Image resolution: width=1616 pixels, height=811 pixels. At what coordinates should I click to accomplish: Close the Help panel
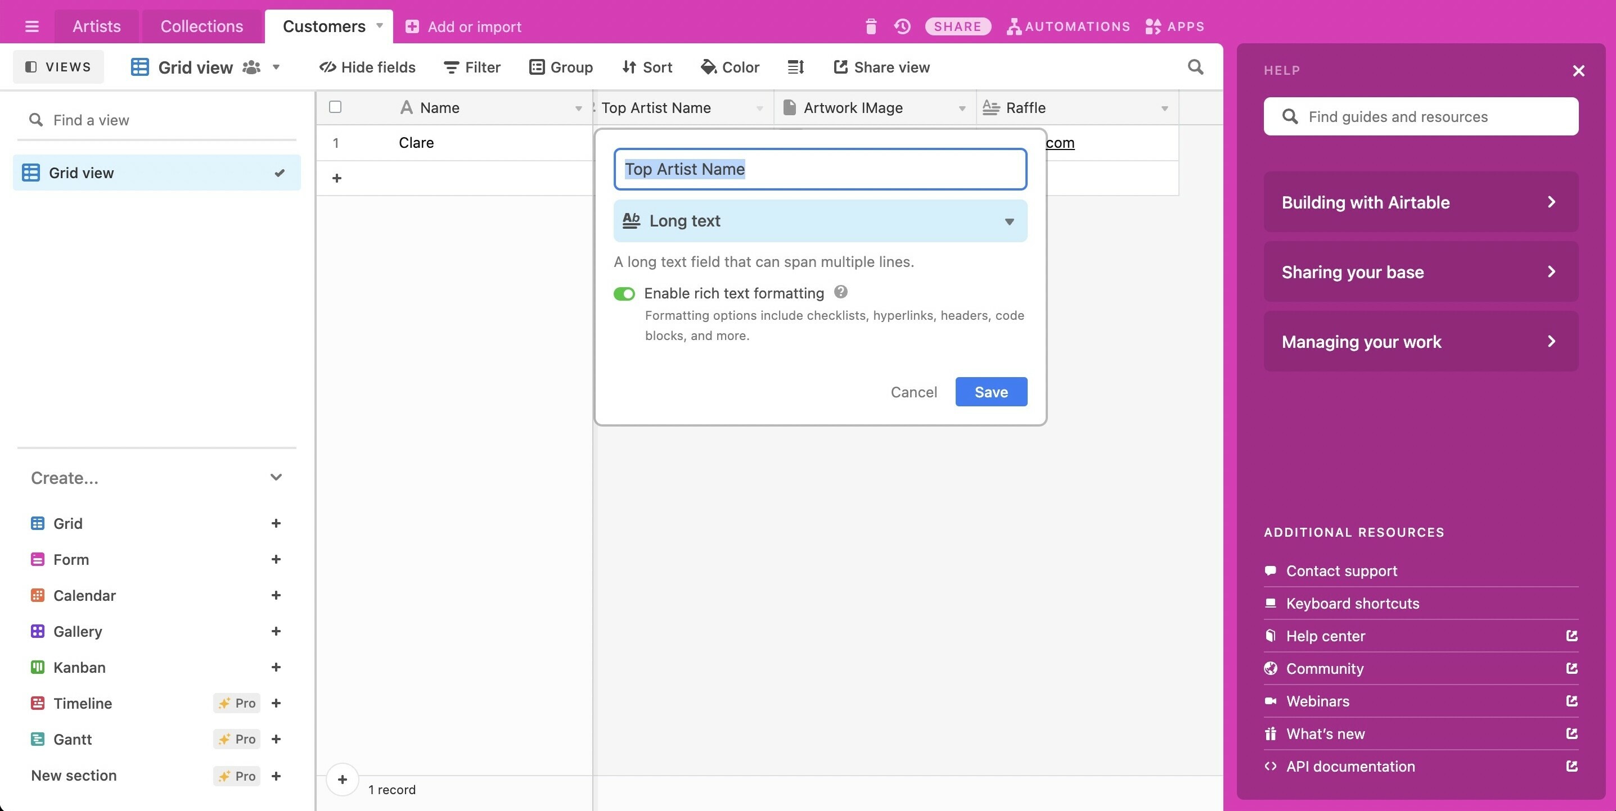(x=1579, y=71)
